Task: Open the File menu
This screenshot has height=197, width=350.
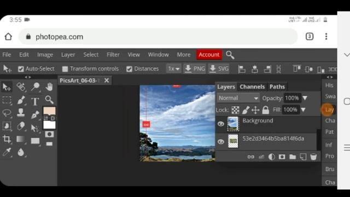Action: click(x=7, y=55)
